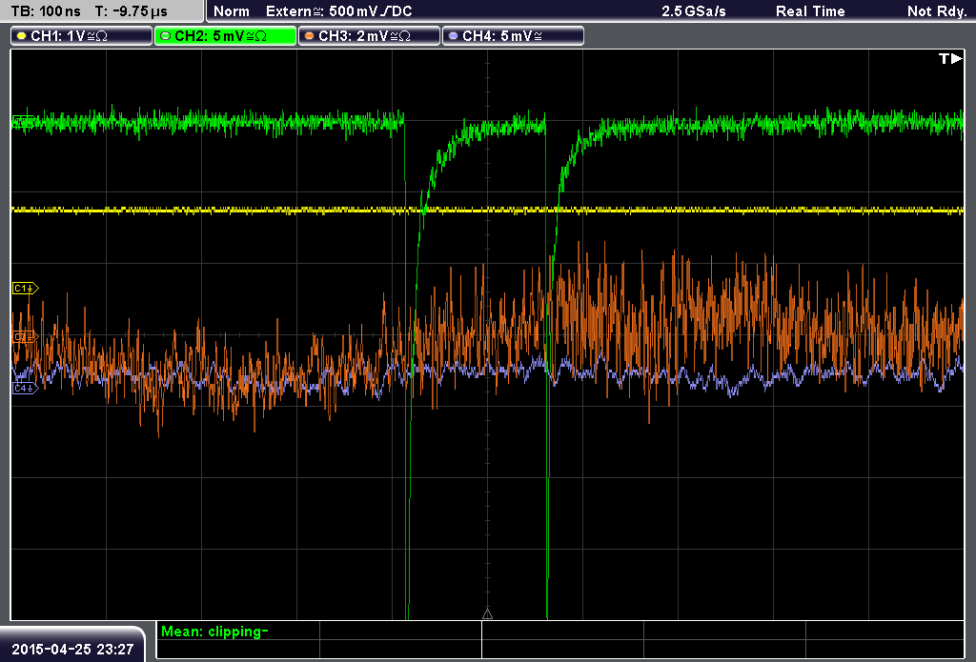Screen dimensions: 976x662
Task: Click the Extern 500 mV trigger source
Action: tap(338, 11)
